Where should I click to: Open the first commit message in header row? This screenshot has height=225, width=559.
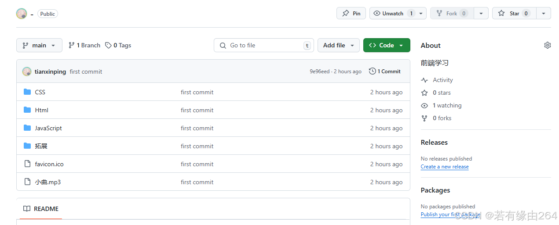pyautogui.click(x=86, y=71)
